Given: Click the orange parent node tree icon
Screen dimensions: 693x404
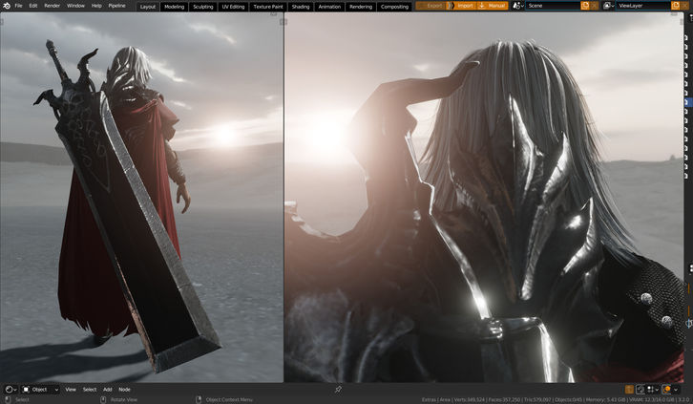Looking at the screenshot, I should click(629, 390).
